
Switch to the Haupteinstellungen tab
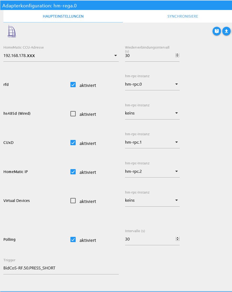tap(63, 16)
